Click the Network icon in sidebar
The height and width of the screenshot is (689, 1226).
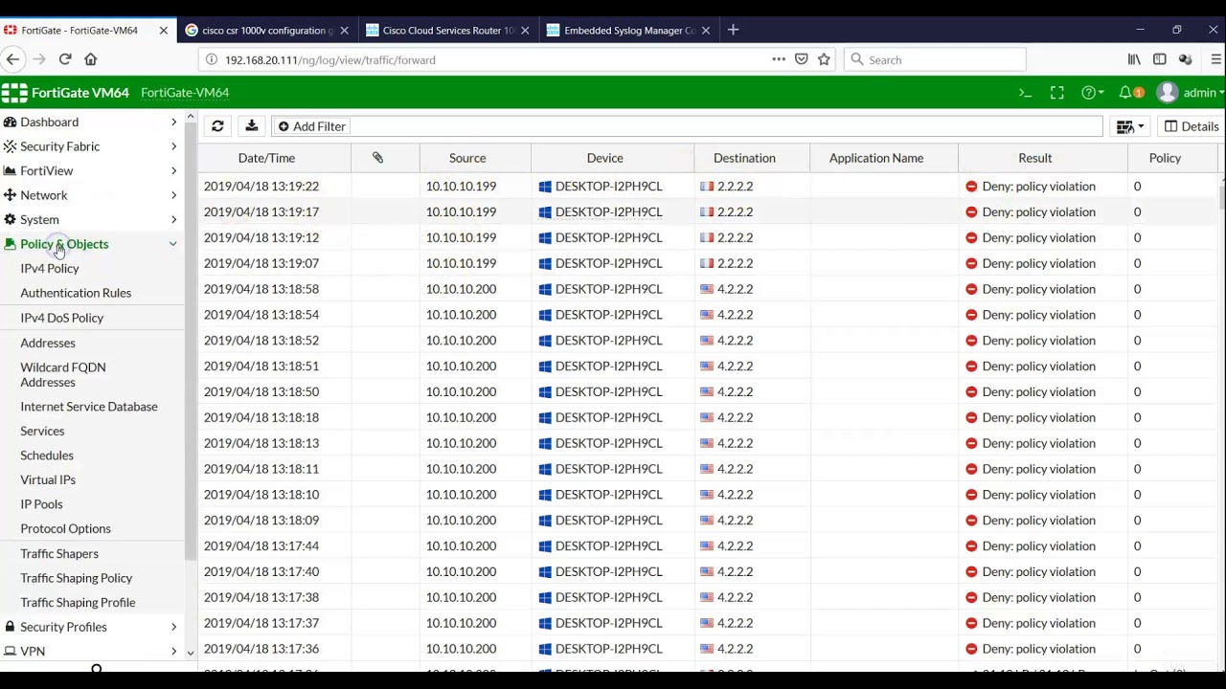point(10,195)
